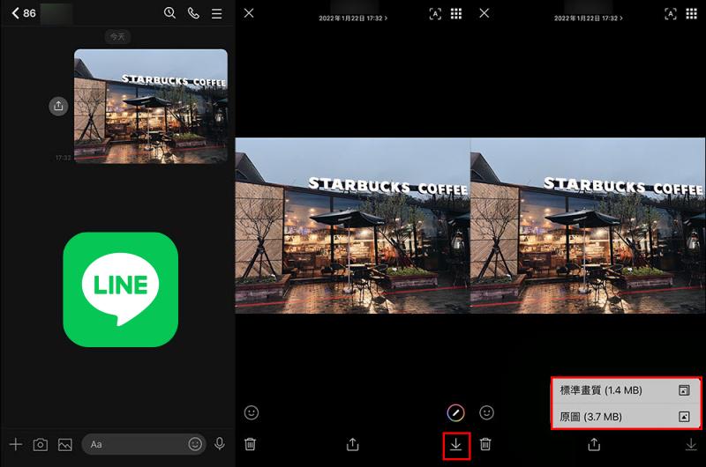Tap smiley reaction in right viewer
Viewport: 706px width, 467px height.
pyautogui.click(x=487, y=412)
